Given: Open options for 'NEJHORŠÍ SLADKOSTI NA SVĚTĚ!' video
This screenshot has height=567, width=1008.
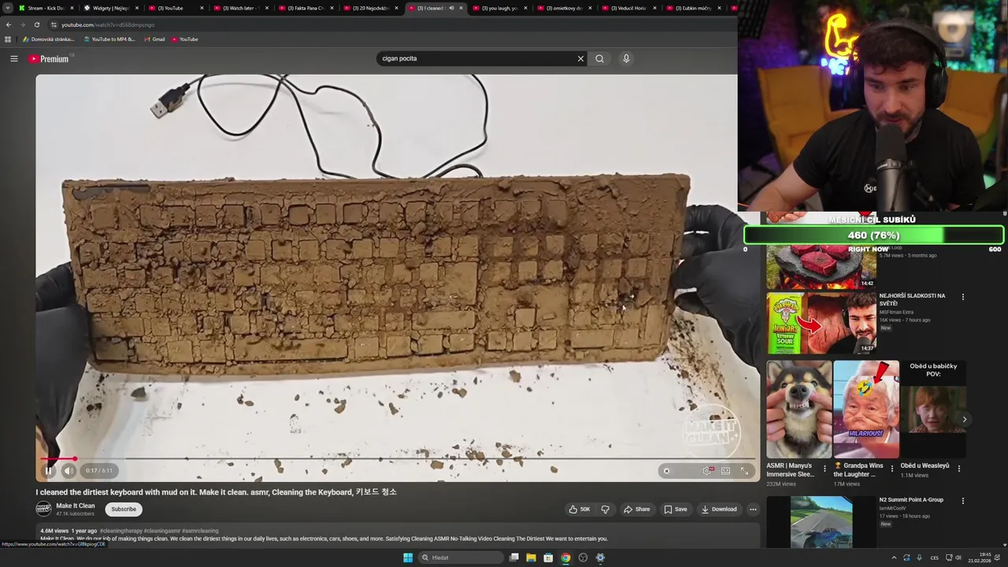Looking at the screenshot, I should (962, 297).
